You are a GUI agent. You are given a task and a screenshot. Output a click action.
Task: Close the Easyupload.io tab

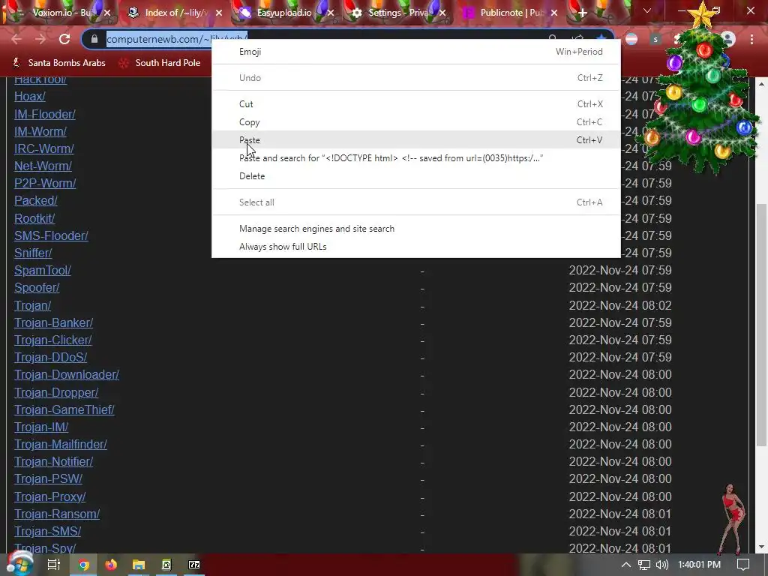pos(331,13)
